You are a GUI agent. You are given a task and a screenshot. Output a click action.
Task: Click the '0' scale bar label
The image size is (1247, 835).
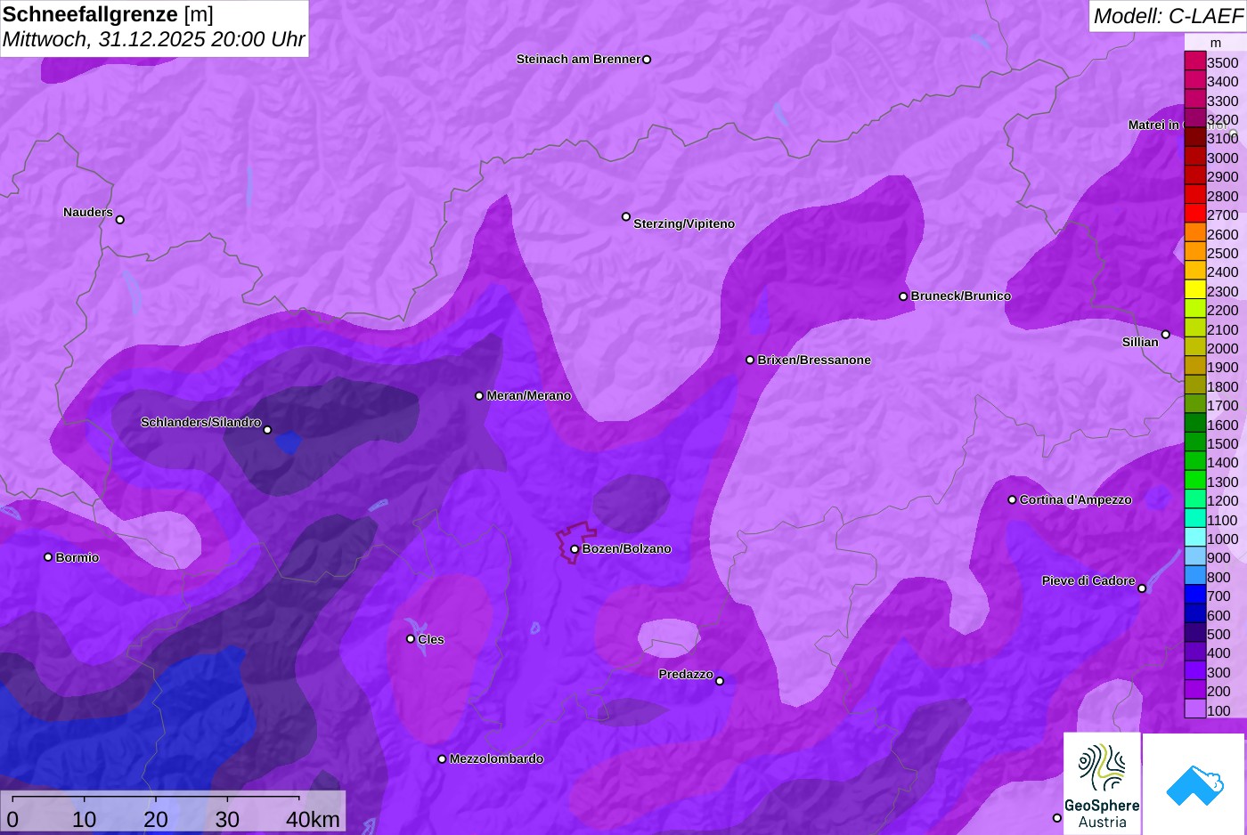[12, 819]
